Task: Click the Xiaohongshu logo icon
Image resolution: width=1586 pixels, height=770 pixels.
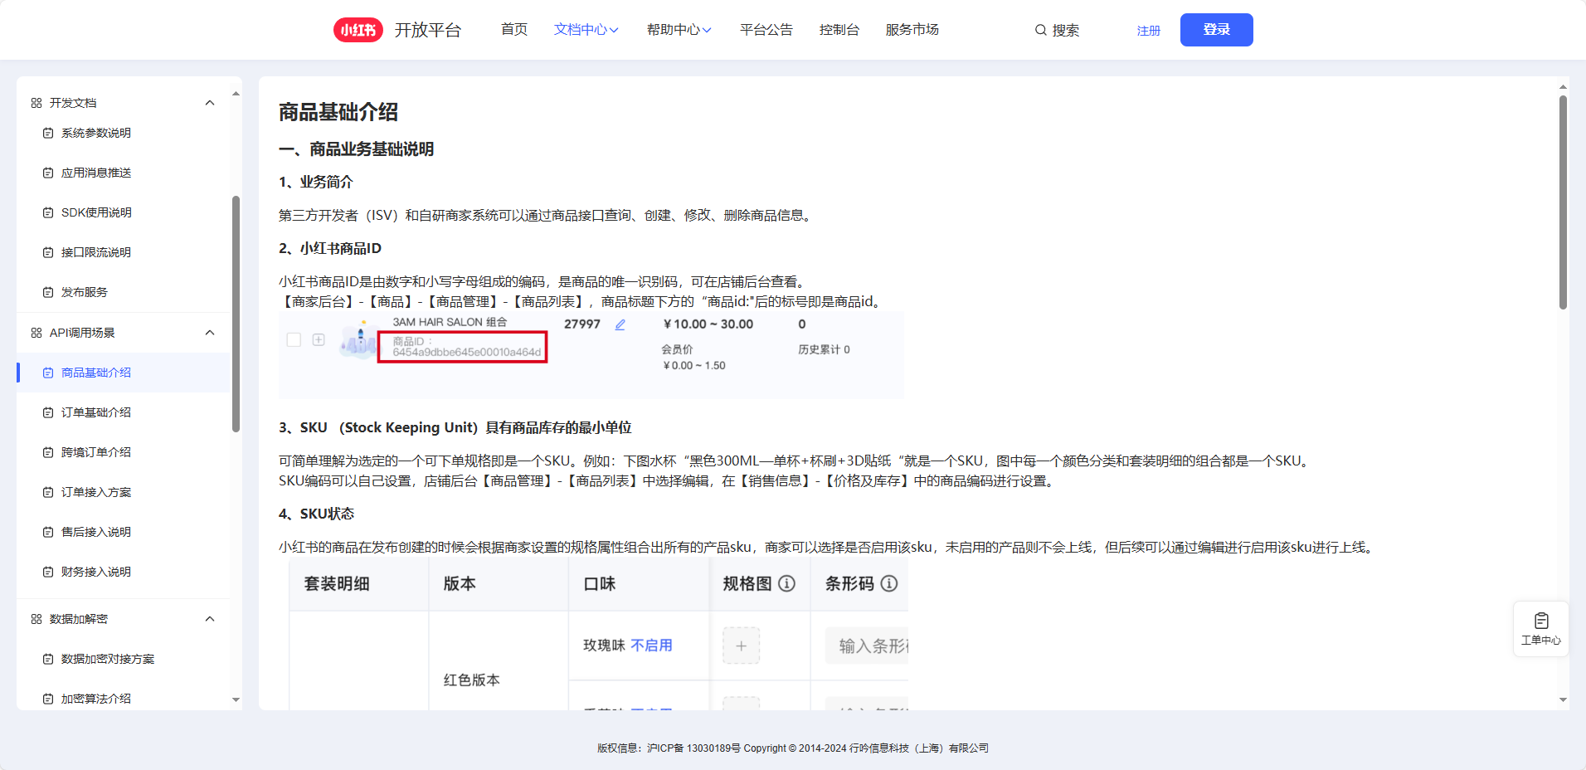Action: coord(358,30)
